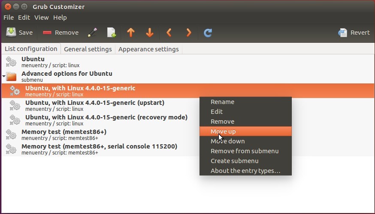Click the orange left arrow icon
This screenshot has width=375, height=214.
coord(169,33)
